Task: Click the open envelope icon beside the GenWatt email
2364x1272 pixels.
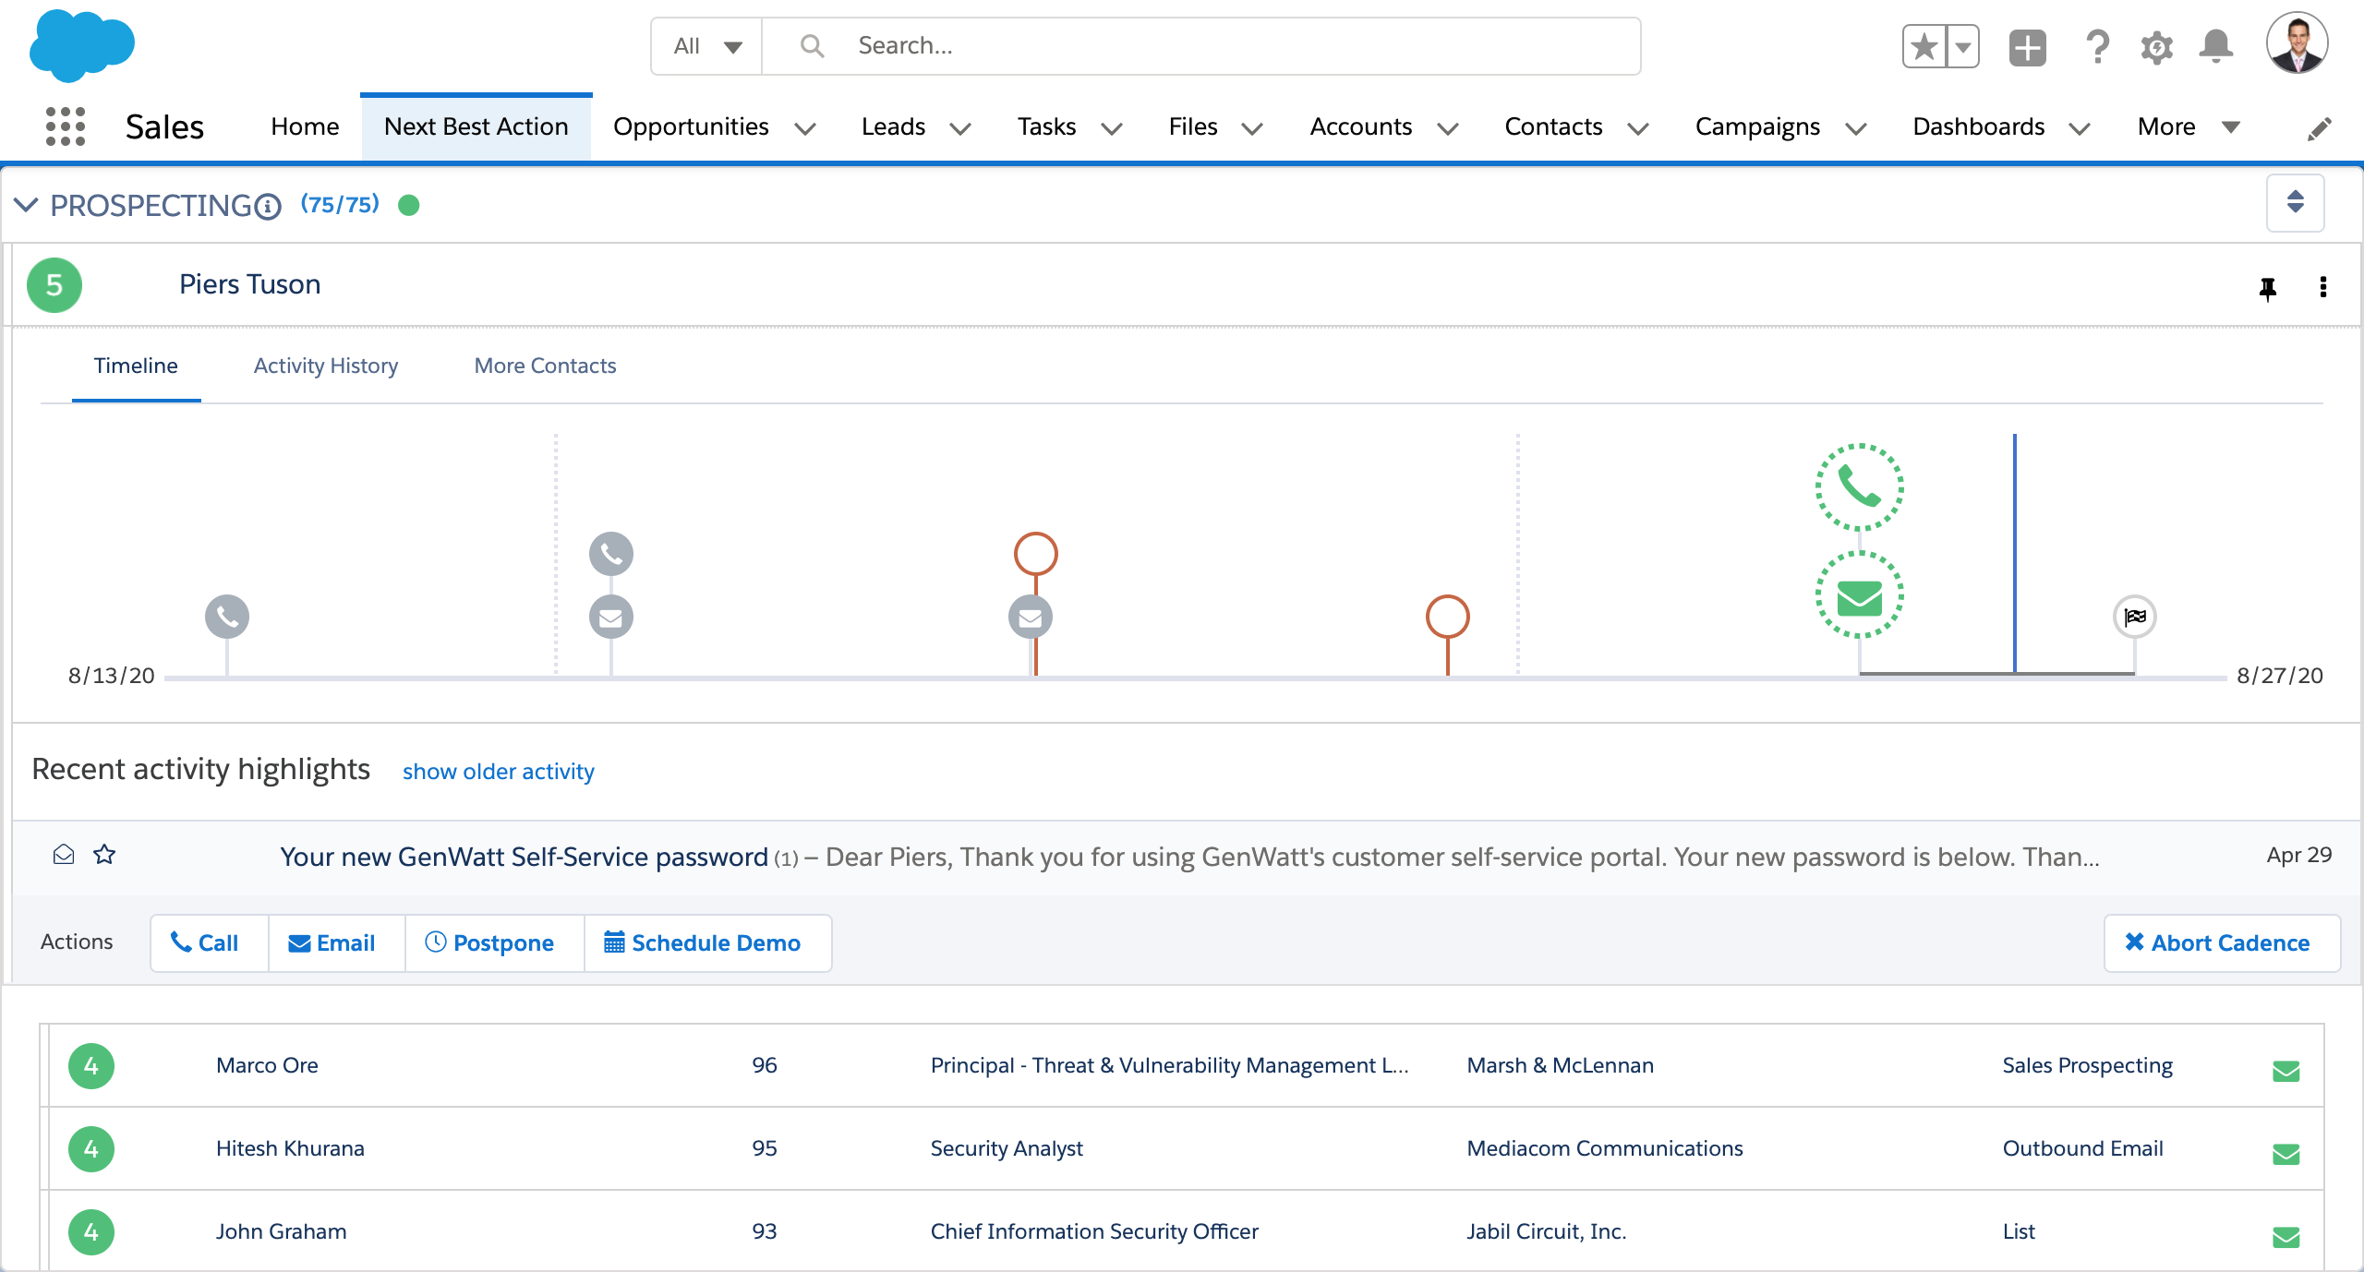Action: (64, 855)
